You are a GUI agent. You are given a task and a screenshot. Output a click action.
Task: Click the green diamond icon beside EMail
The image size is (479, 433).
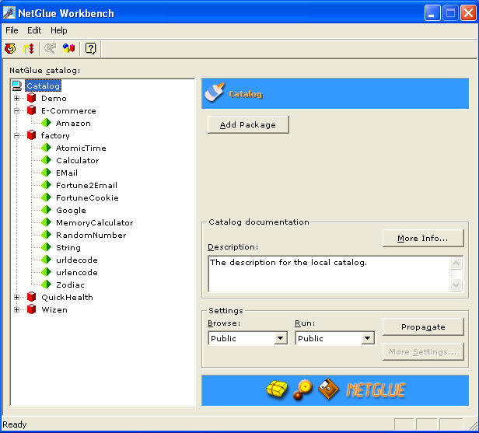pos(46,173)
